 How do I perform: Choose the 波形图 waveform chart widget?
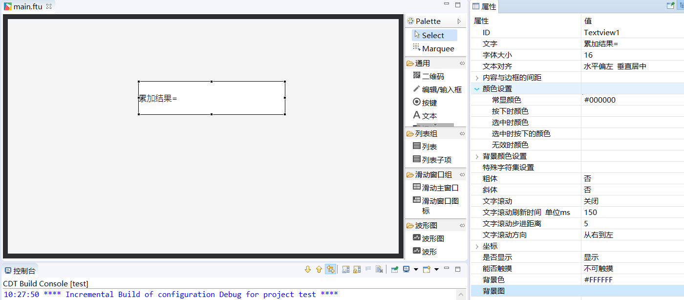click(x=432, y=238)
